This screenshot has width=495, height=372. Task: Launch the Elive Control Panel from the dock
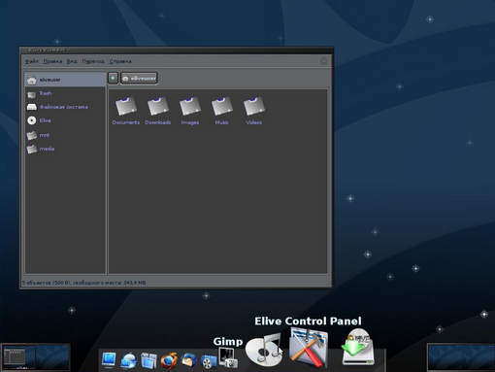pos(309,348)
